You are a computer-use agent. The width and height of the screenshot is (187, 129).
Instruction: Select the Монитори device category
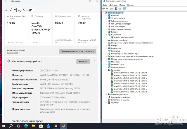pos(115,62)
